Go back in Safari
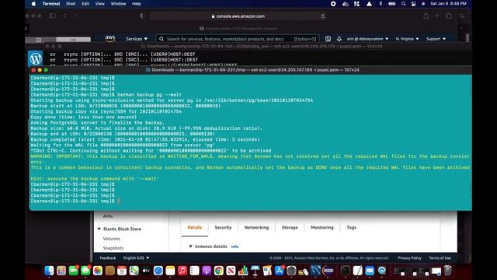The width and height of the screenshot is (497, 280). coord(64,16)
